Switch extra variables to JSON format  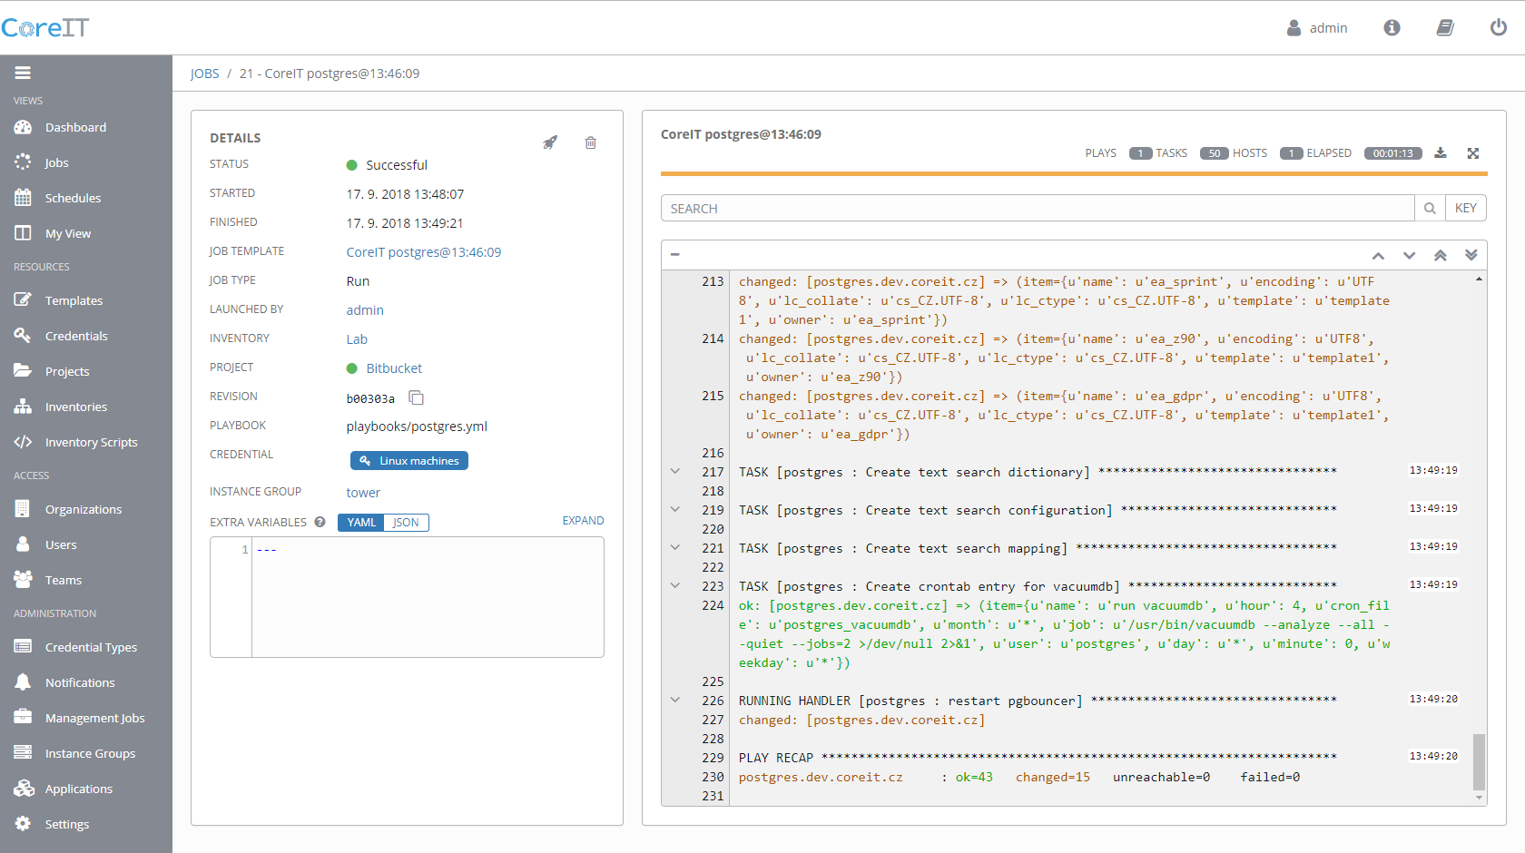point(406,523)
